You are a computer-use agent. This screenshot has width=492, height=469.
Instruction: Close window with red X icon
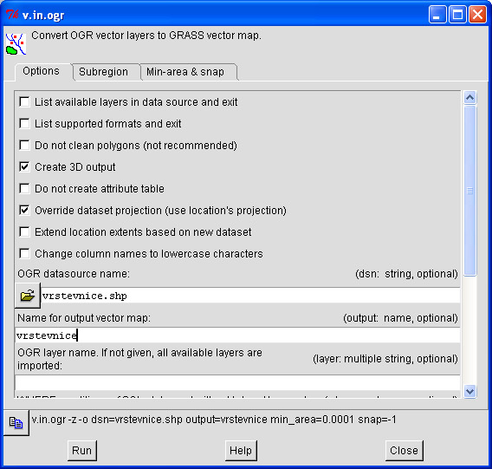tap(477, 15)
